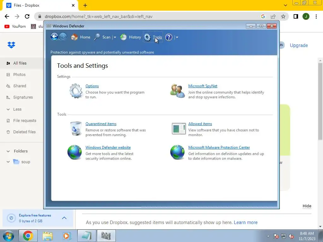Open Chrome's three-dot menu
The image size is (323, 242).
point(316,16)
